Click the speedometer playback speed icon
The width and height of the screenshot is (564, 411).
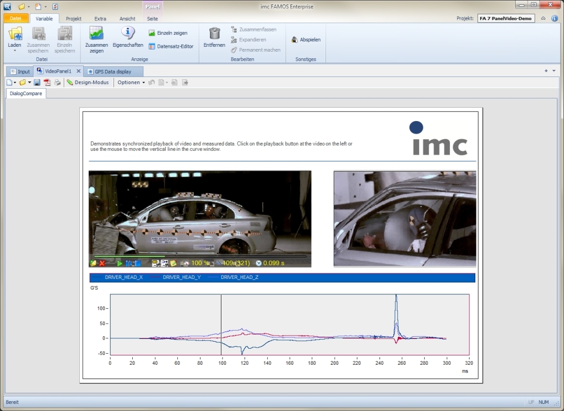click(186, 264)
